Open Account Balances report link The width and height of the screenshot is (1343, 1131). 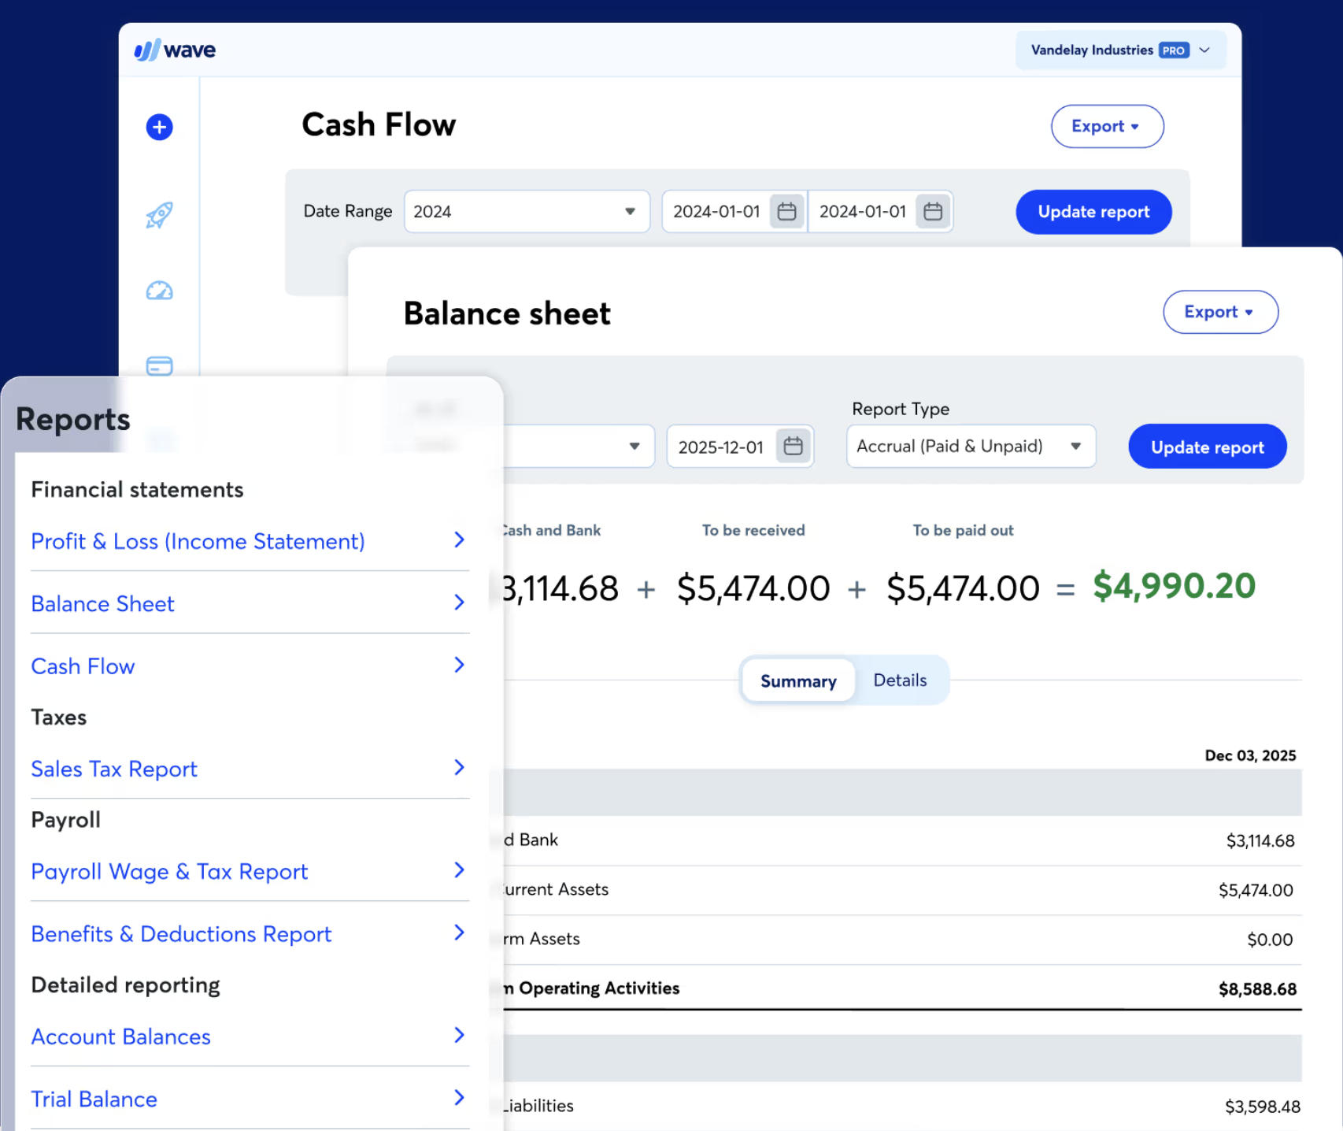(x=120, y=1036)
